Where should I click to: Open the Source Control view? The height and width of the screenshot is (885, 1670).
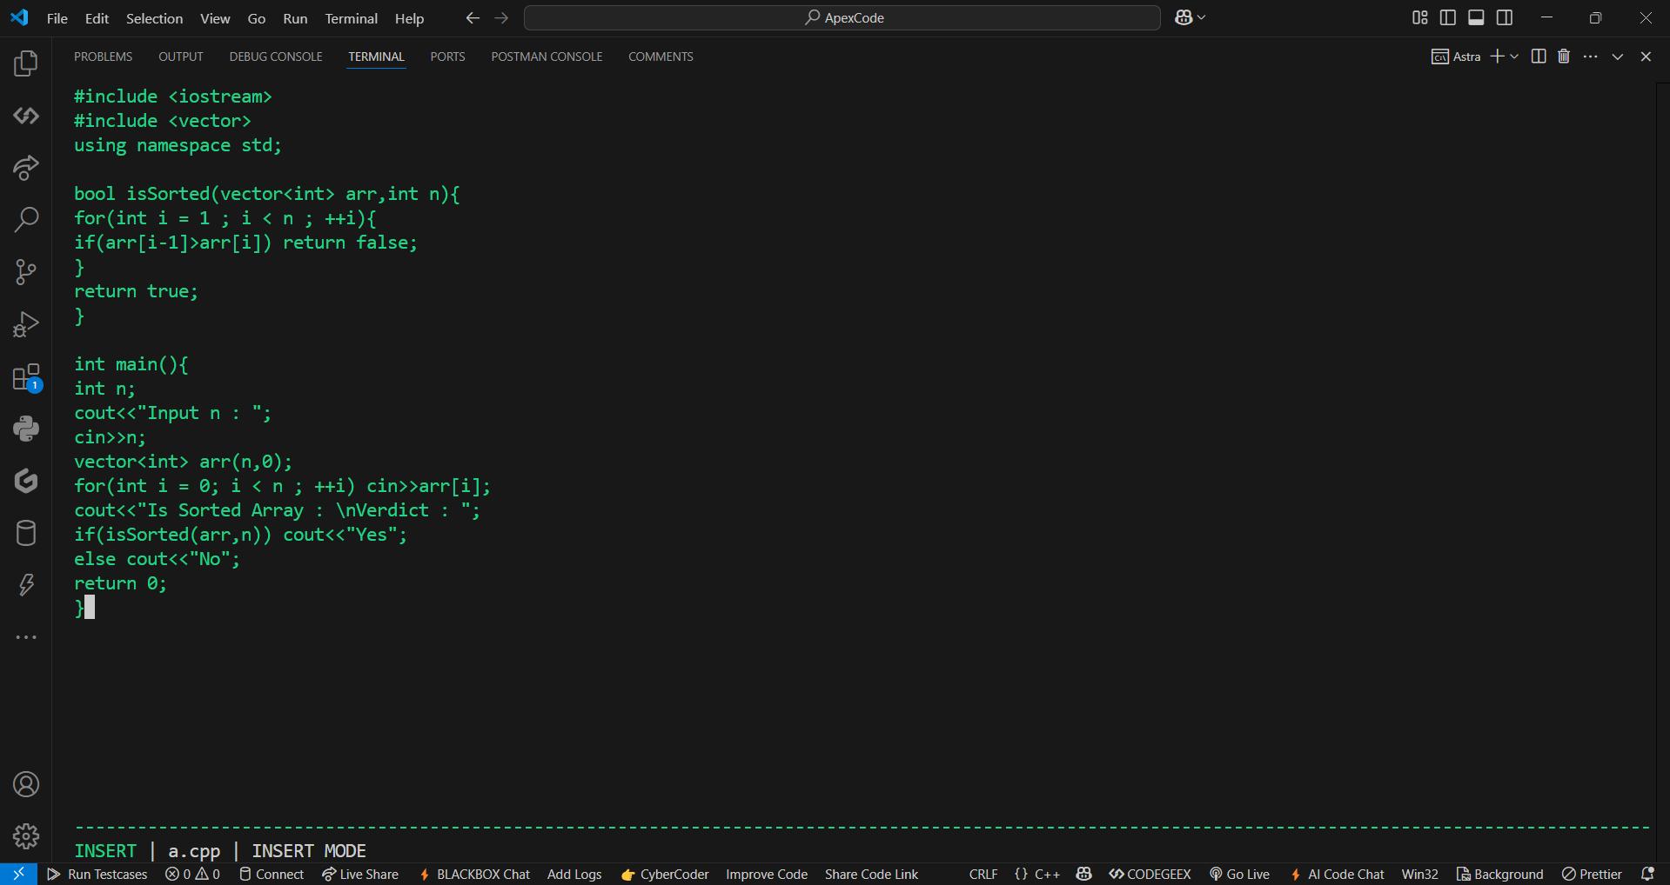pos(26,272)
